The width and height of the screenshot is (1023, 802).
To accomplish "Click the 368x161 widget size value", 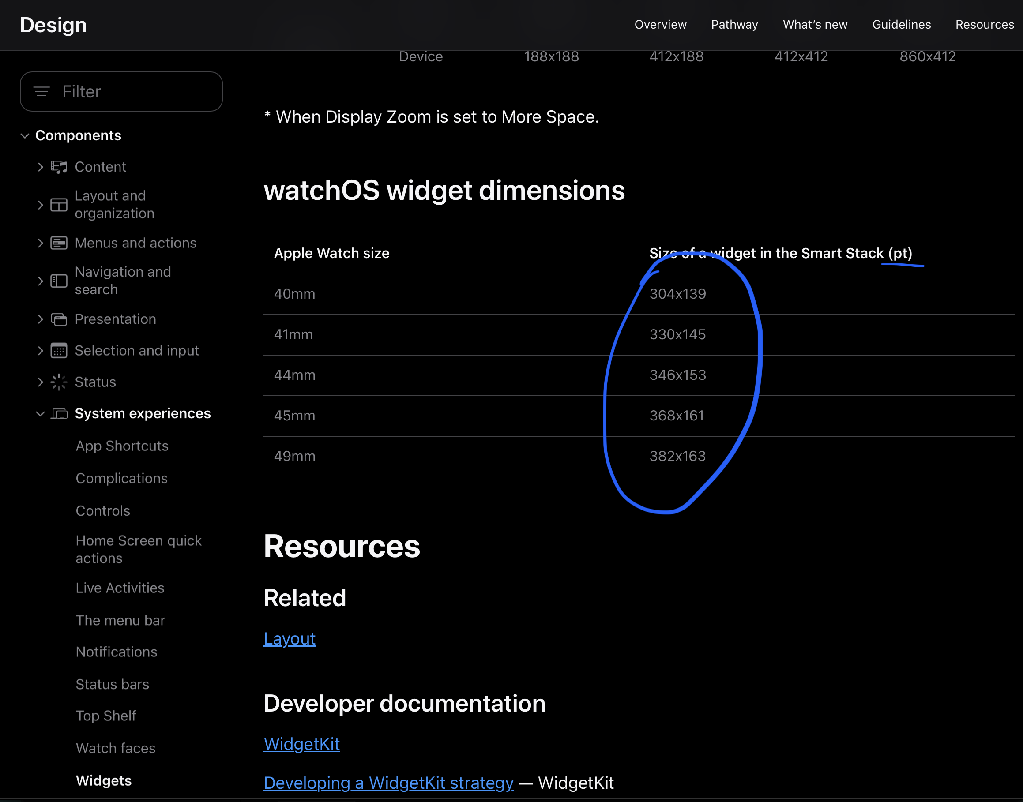I will point(677,416).
